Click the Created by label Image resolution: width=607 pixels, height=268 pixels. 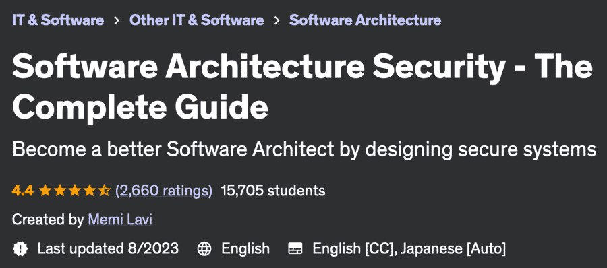pos(48,220)
